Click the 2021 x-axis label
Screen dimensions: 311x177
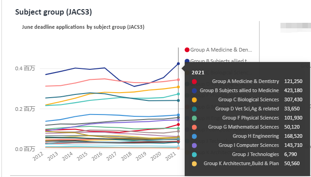(x=171, y=156)
